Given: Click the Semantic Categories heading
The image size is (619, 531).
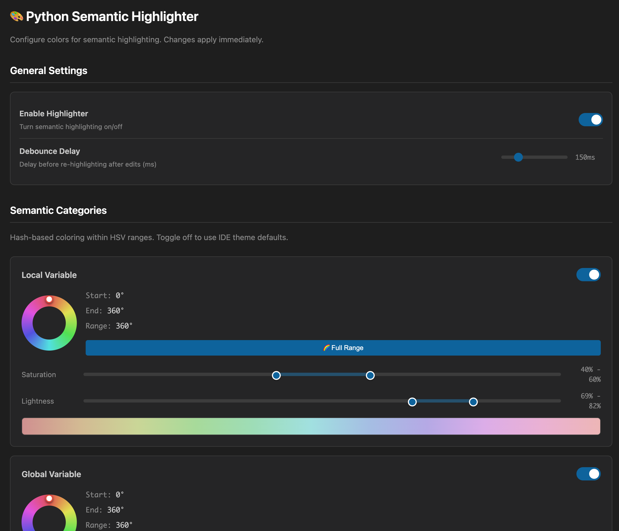Looking at the screenshot, I should [x=58, y=211].
